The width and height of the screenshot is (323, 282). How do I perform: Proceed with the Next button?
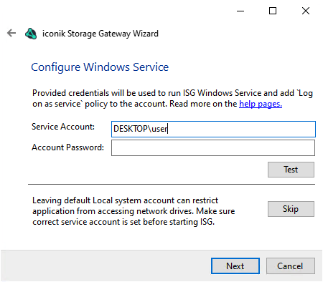(x=235, y=266)
